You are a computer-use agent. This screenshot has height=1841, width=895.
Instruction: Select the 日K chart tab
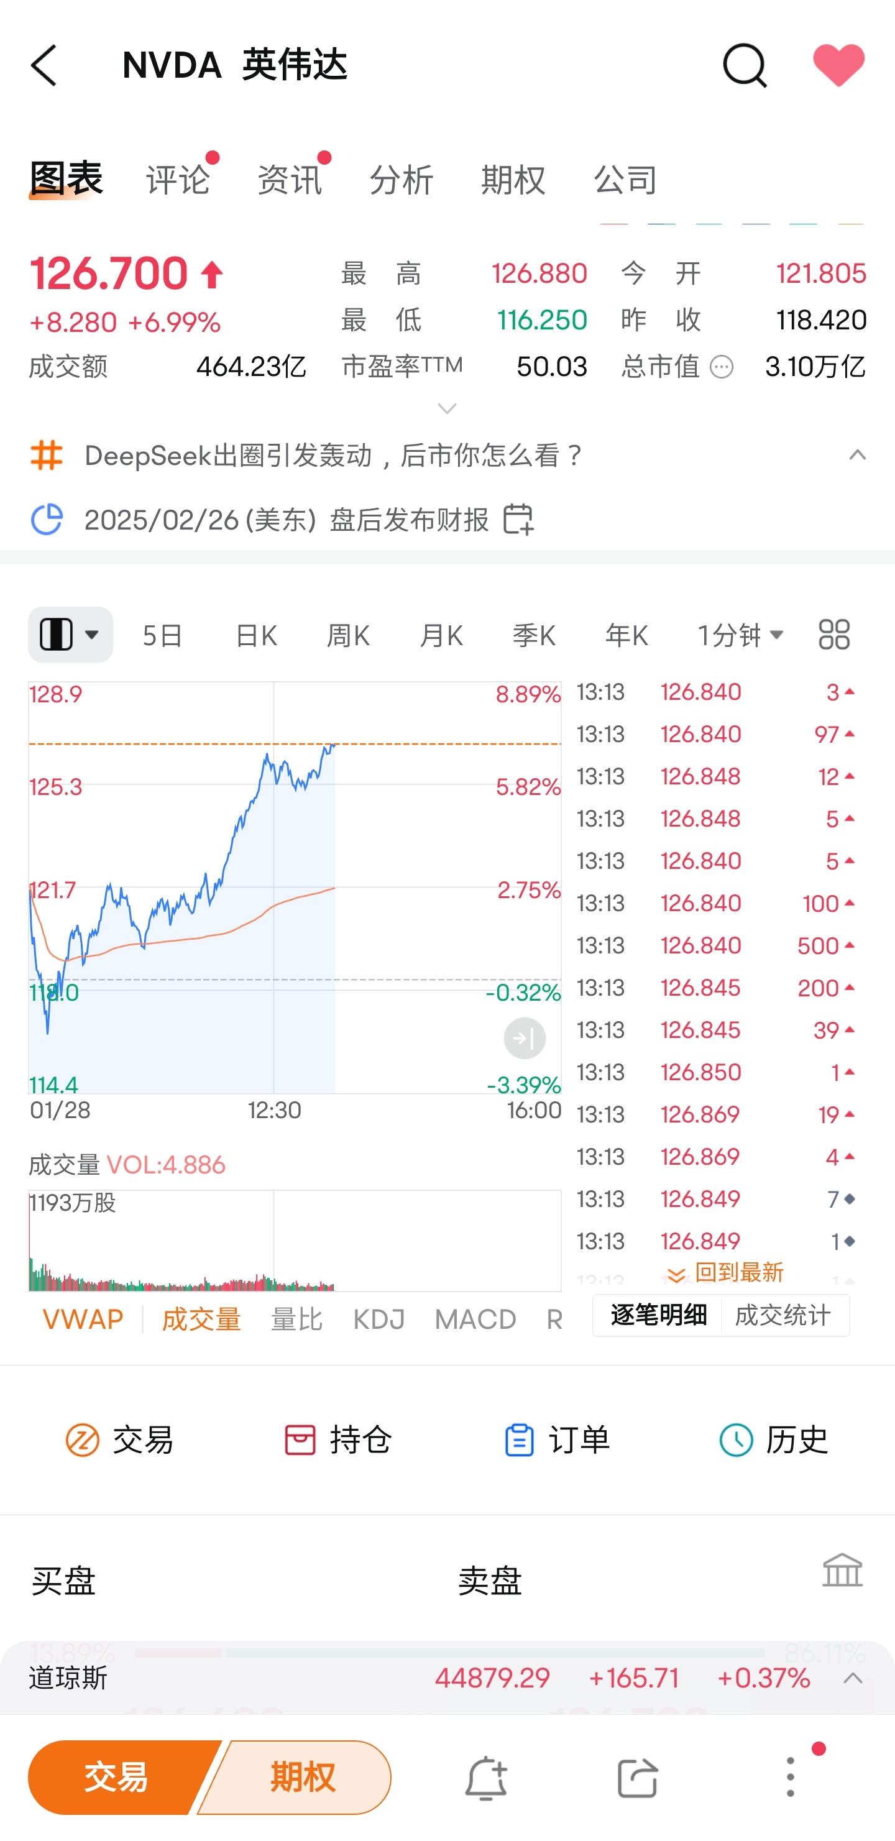tap(256, 635)
